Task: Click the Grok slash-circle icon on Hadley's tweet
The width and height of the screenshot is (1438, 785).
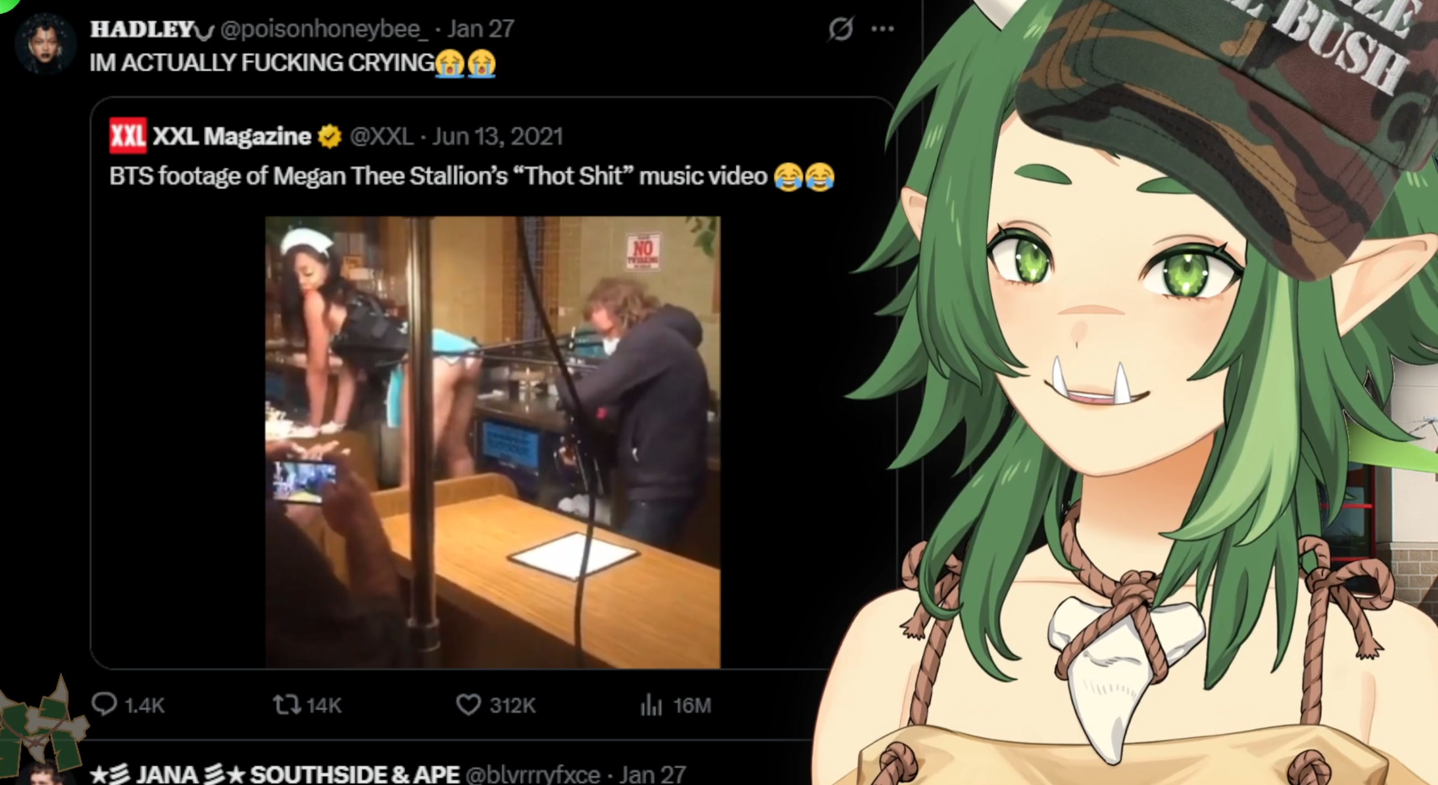Action: coord(841,29)
